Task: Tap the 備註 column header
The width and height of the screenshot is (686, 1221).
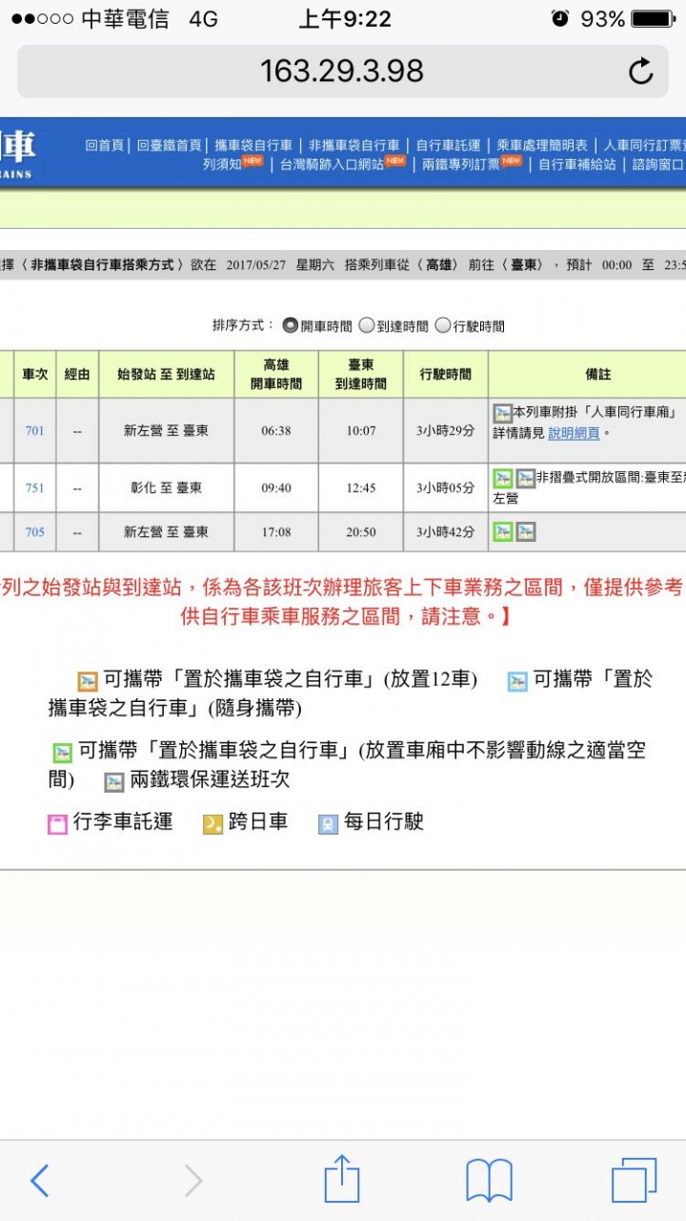Action: tap(598, 374)
